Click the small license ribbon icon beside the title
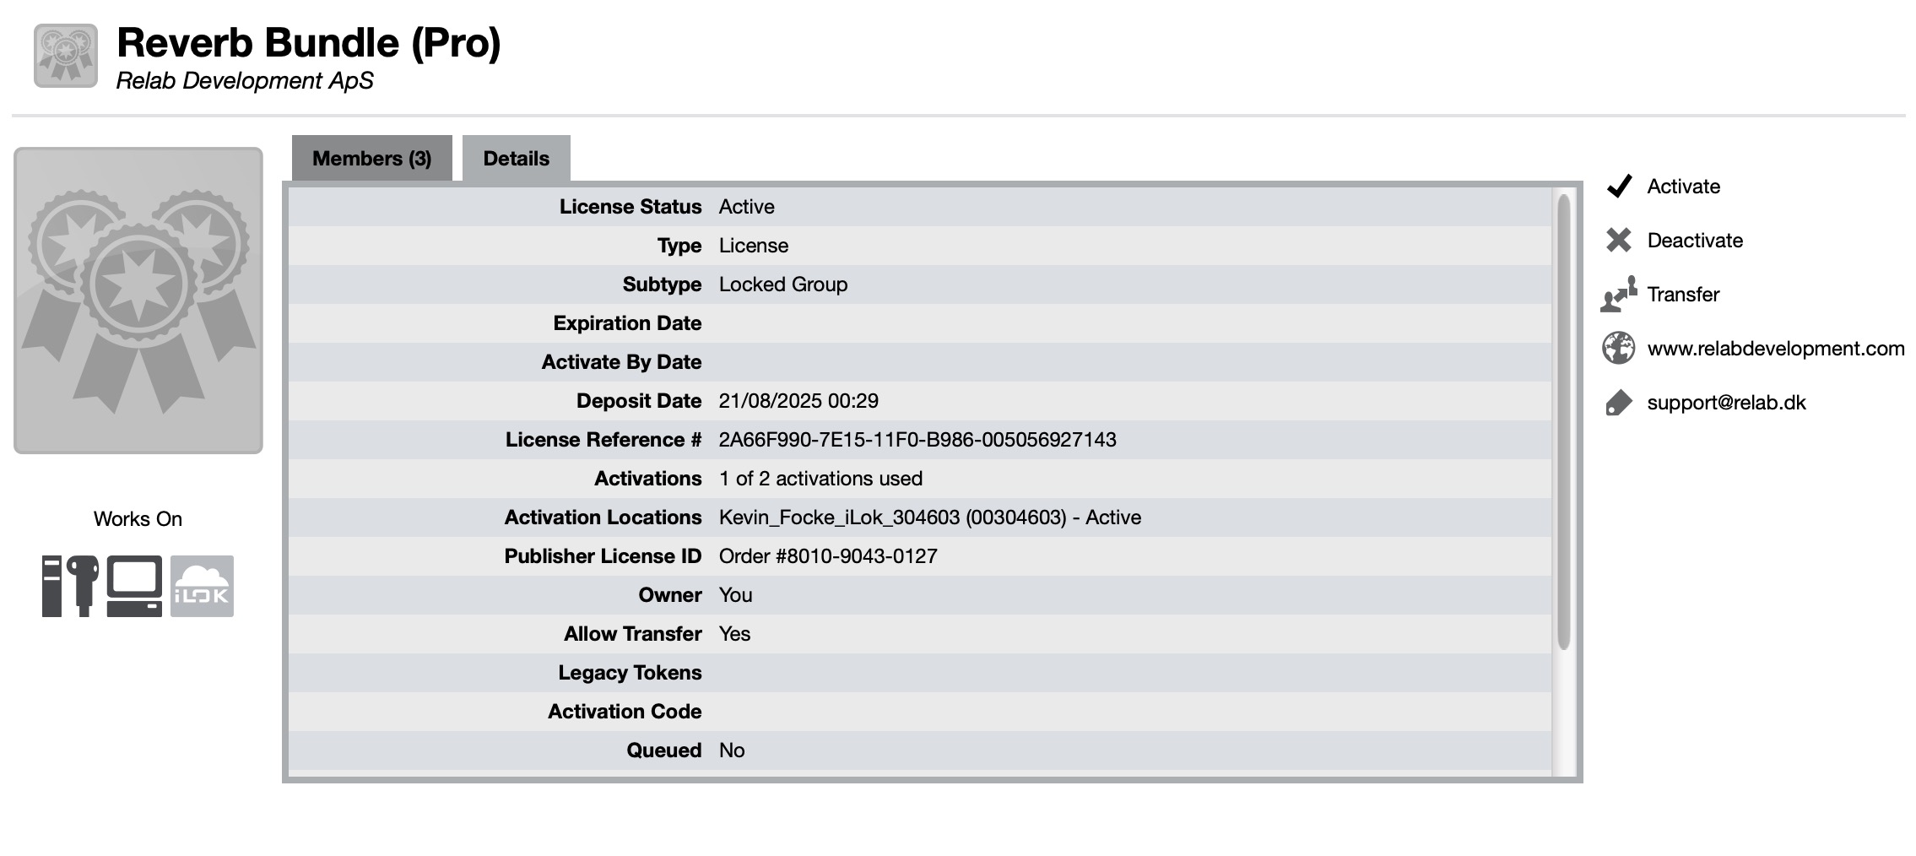 point(66,56)
